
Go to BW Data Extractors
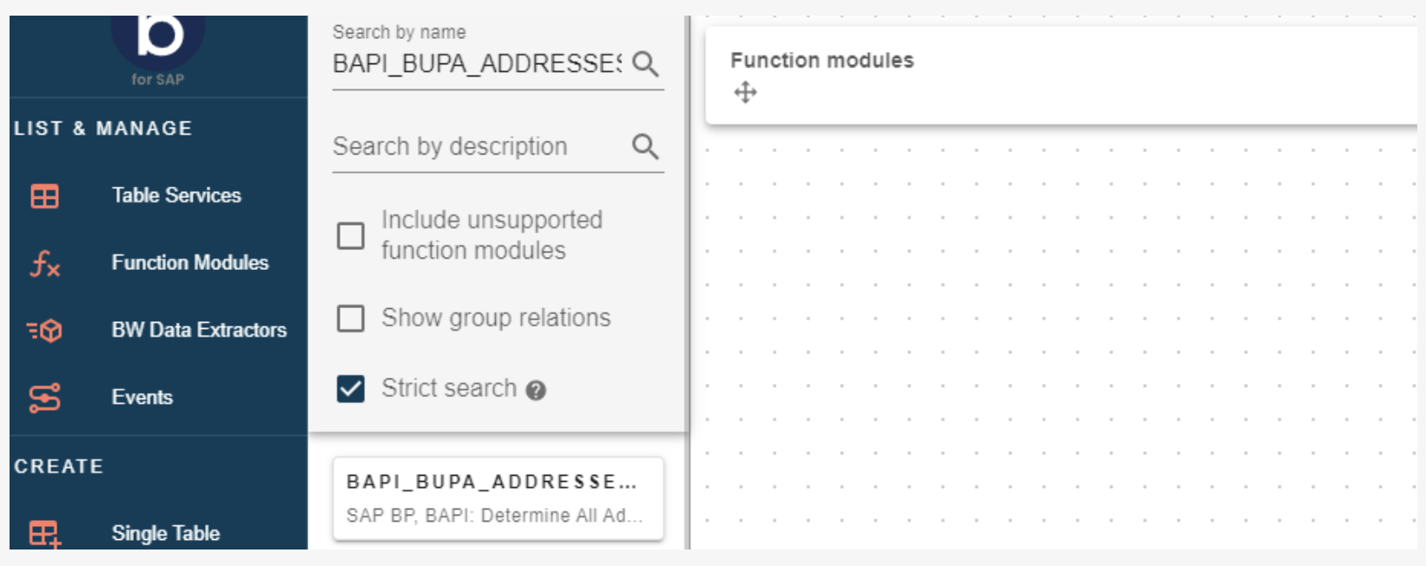click(199, 330)
